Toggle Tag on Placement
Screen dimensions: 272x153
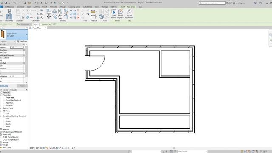(x=129, y=14)
